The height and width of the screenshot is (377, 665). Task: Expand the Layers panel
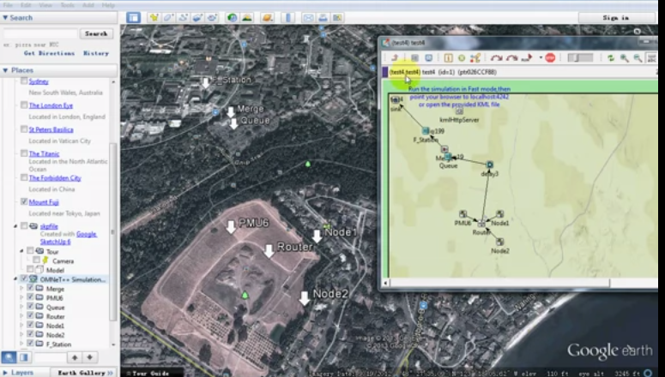17,373
